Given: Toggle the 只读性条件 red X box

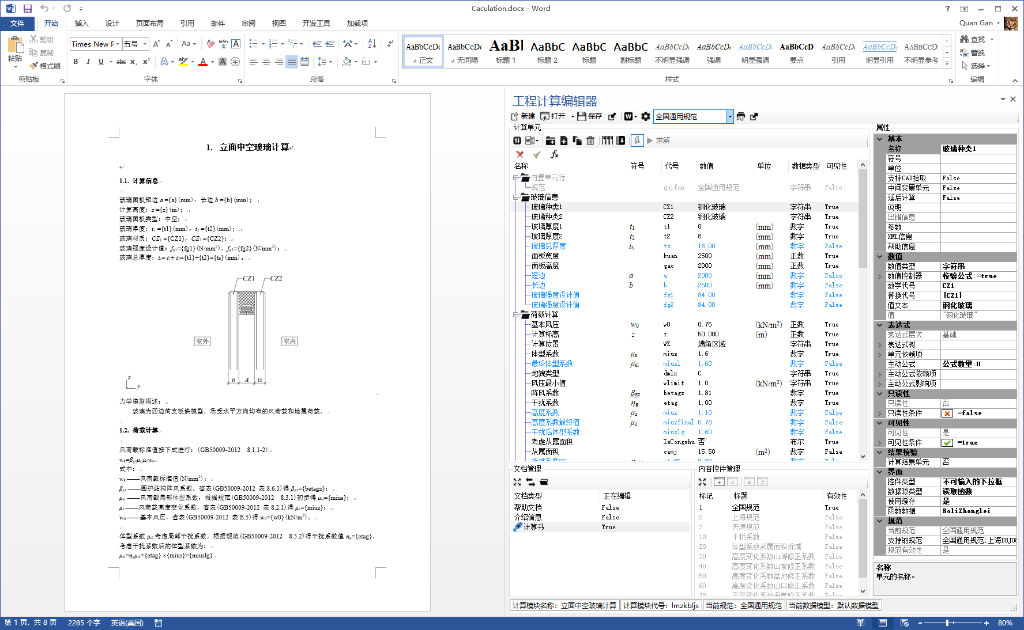Looking at the screenshot, I should pyautogui.click(x=947, y=413).
